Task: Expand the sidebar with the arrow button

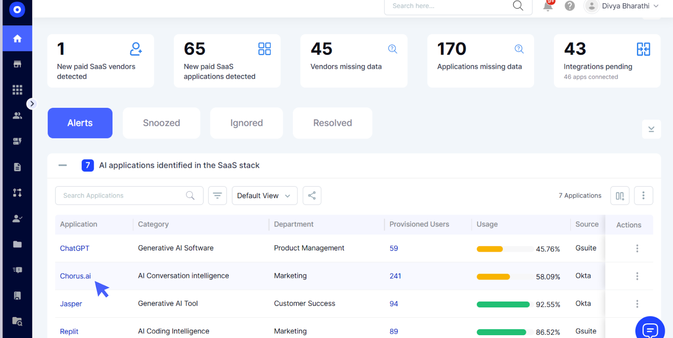Action: tap(32, 104)
